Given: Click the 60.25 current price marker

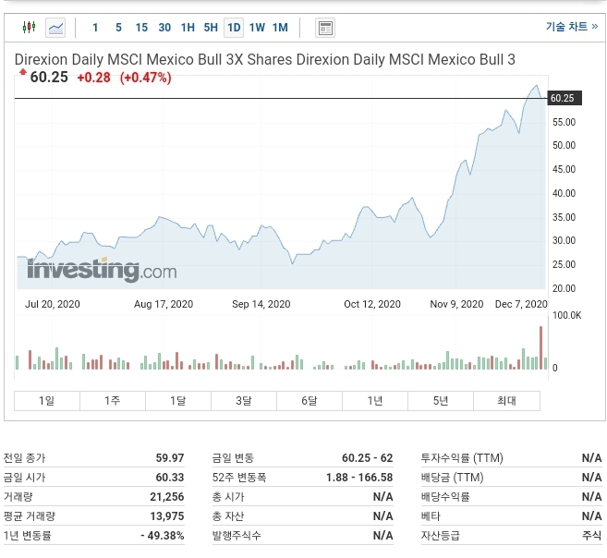Looking at the screenshot, I should pyautogui.click(x=564, y=98).
